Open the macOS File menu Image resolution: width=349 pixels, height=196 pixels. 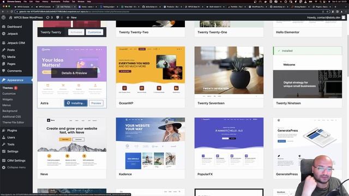tap(25, 2)
